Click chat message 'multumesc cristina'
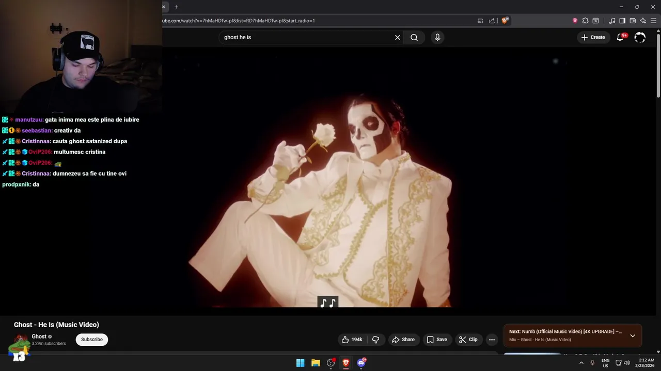Screen dimensions: 661x371 80,152
